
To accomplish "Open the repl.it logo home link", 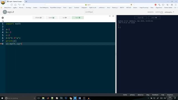I will tap(8, 12).
